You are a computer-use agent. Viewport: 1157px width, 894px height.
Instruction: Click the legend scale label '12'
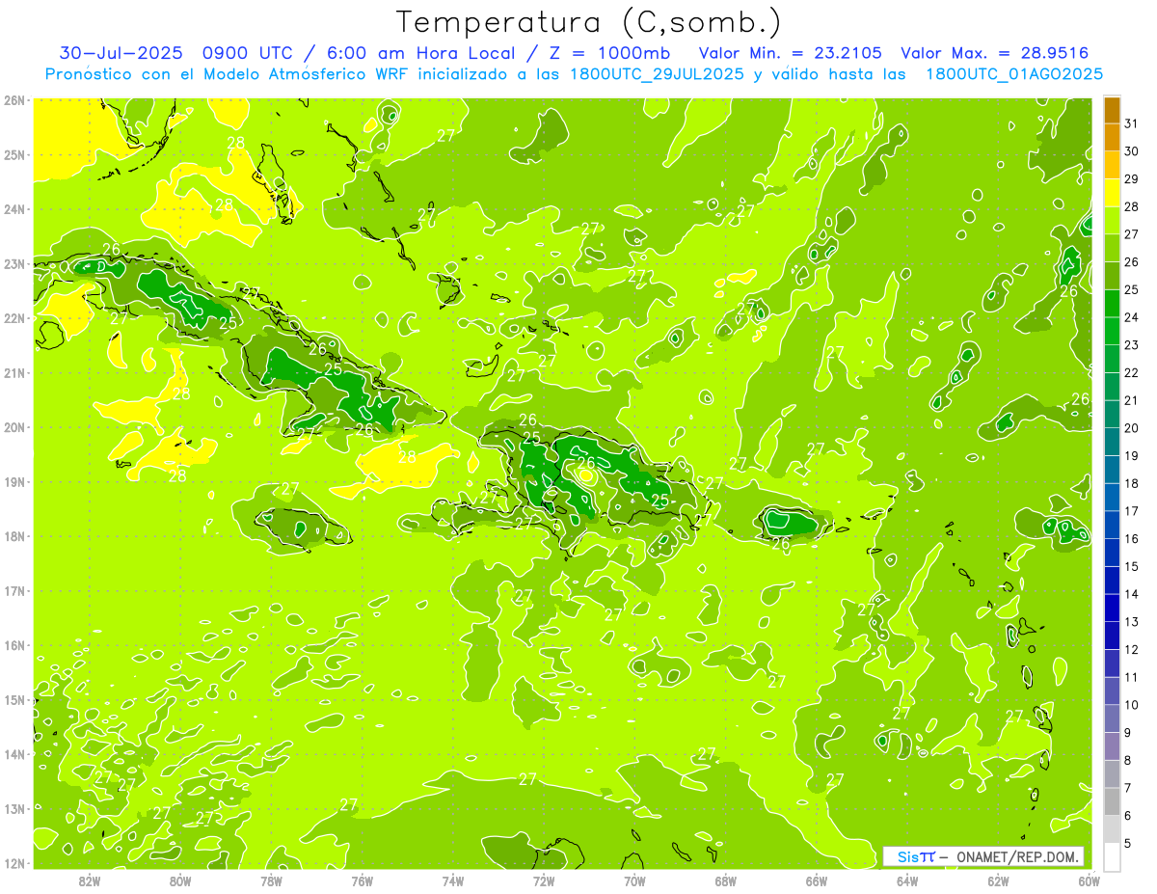1131,649
